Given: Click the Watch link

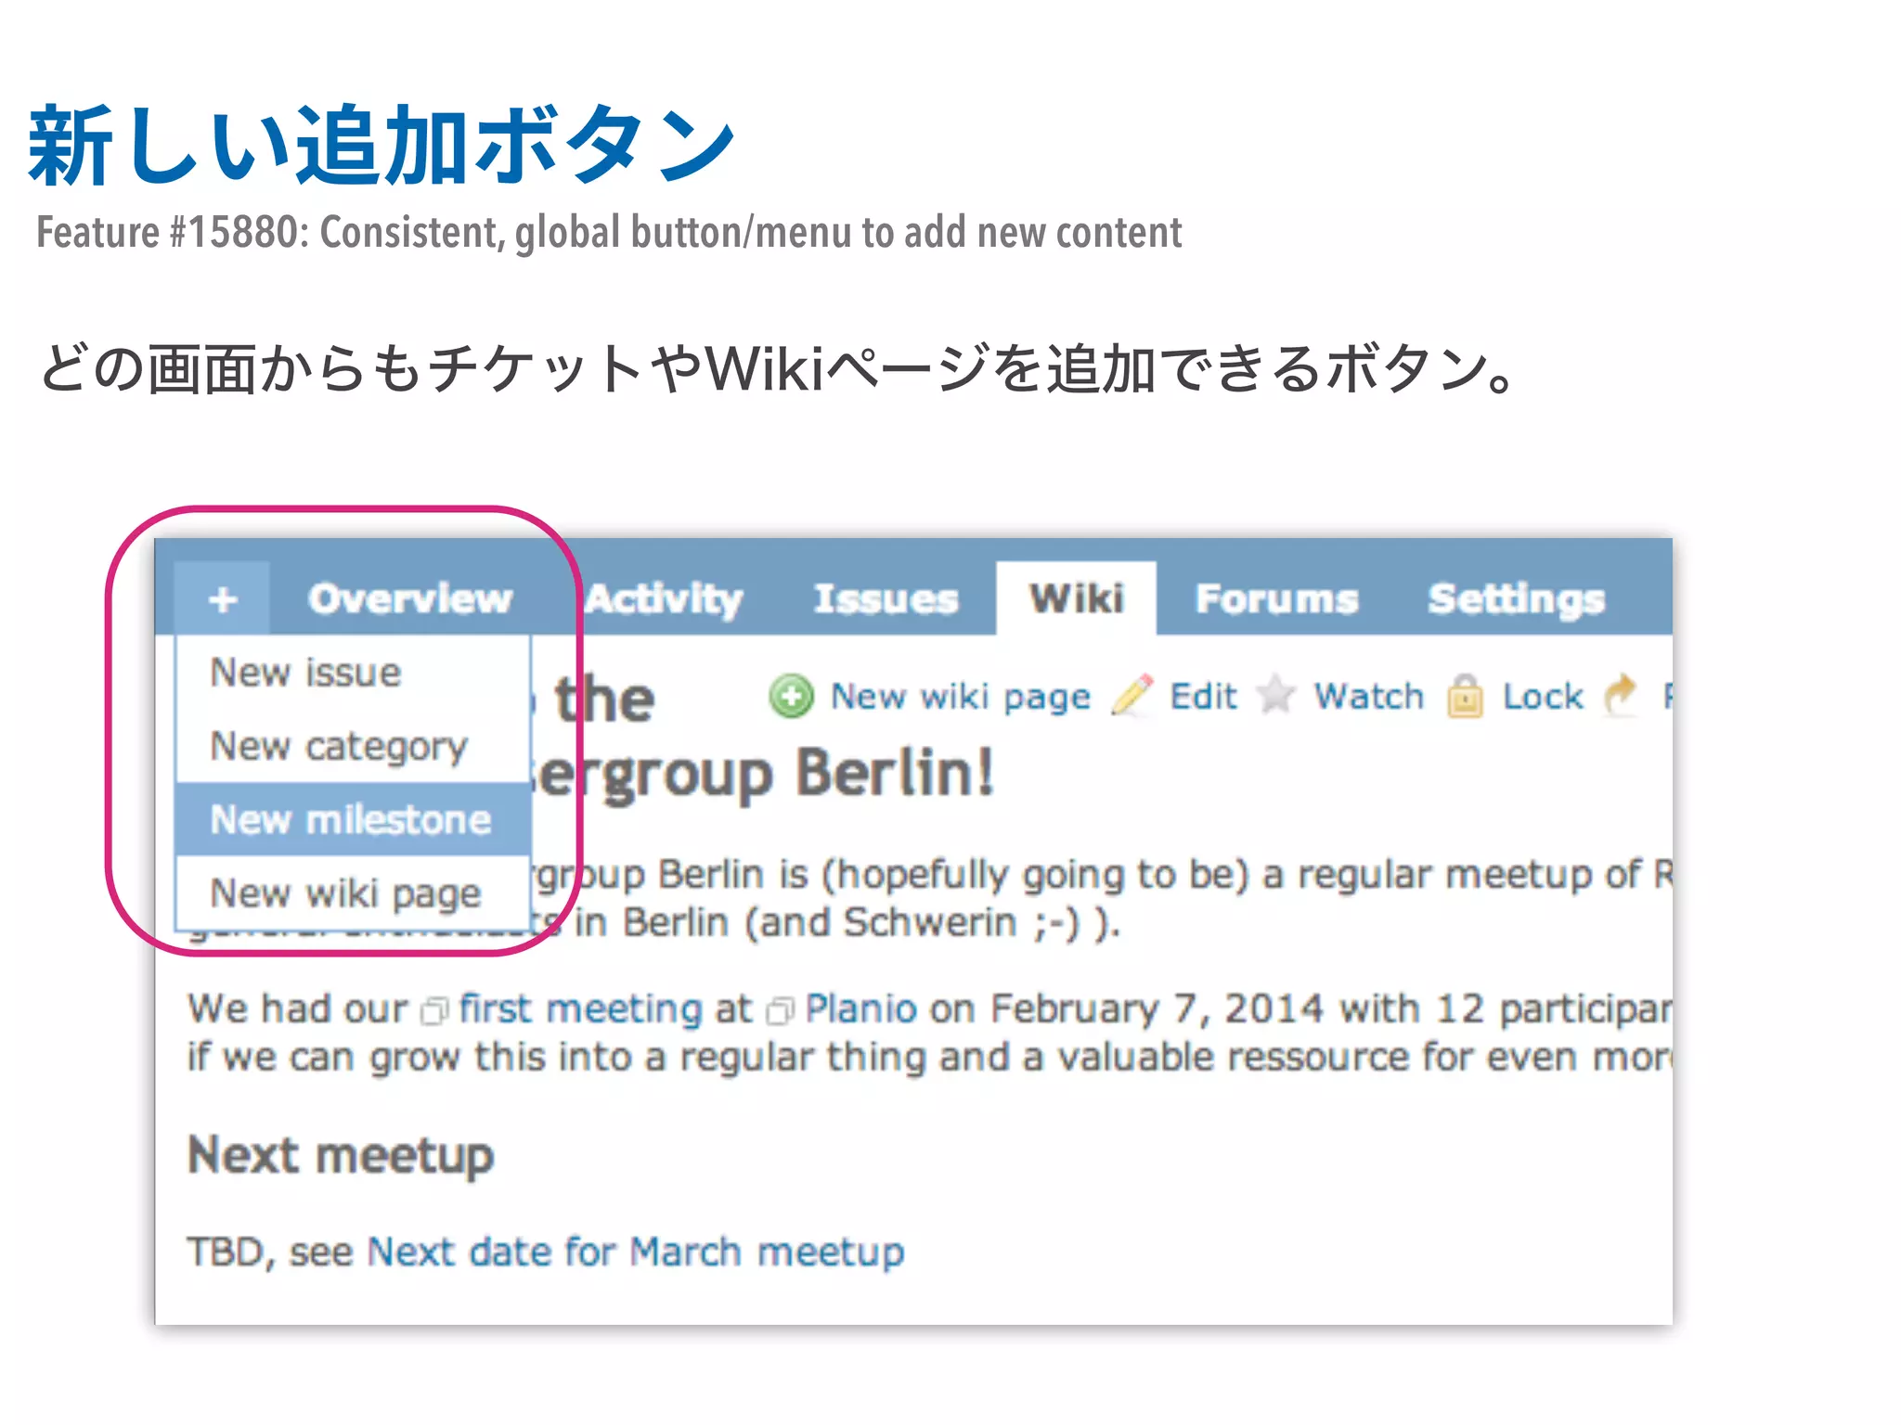Looking at the screenshot, I should coord(1369,696).
